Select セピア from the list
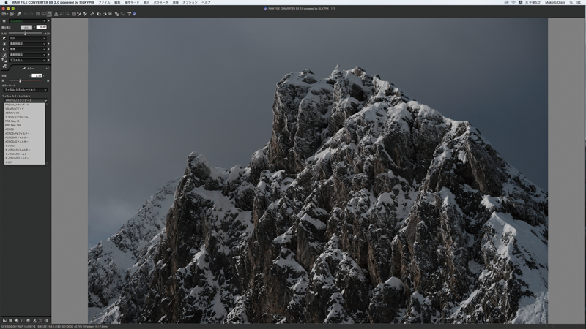Screen dimensions: 586x329 coord(25,162)
